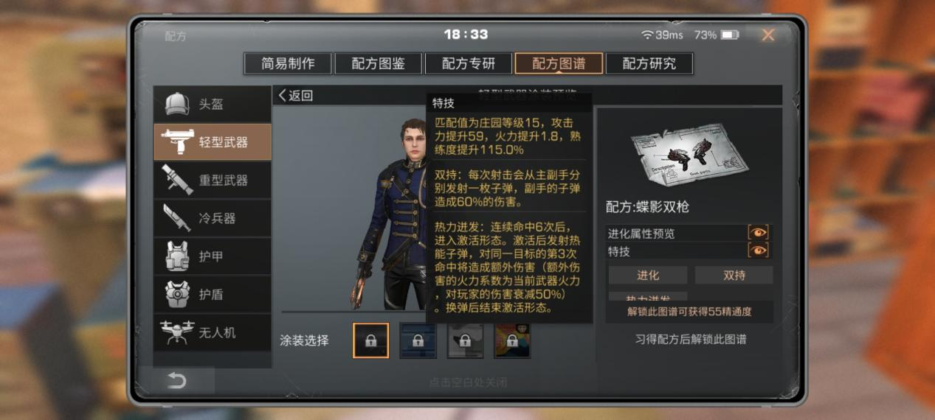The image size is (935, 420).
Task: Select the 无人机 drone category icon
Action: pos(176,332)
